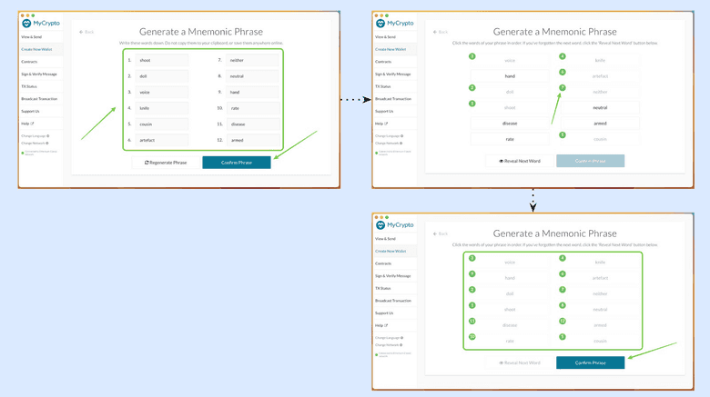The width and height of the screenshot is (710, 397).
Task: Click Regenerate Phrase button with refresh icon
Action: pos(166,163)
